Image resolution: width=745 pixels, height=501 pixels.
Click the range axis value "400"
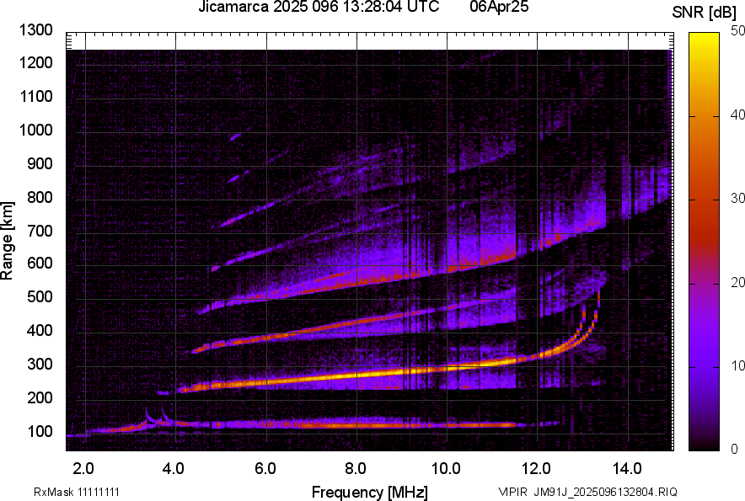coord(40,330)
